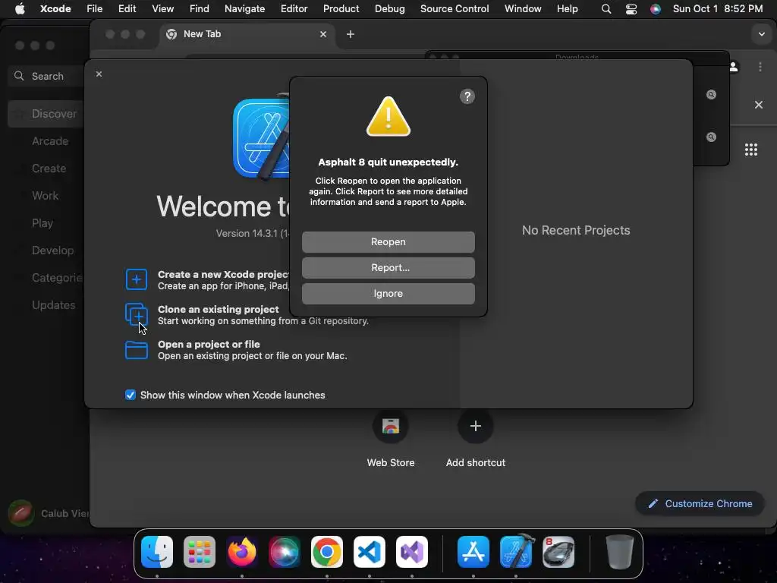This screenshot has width=777, height=583.
Task: Open Control Center in menu bar
Action: tap(631, 8)
